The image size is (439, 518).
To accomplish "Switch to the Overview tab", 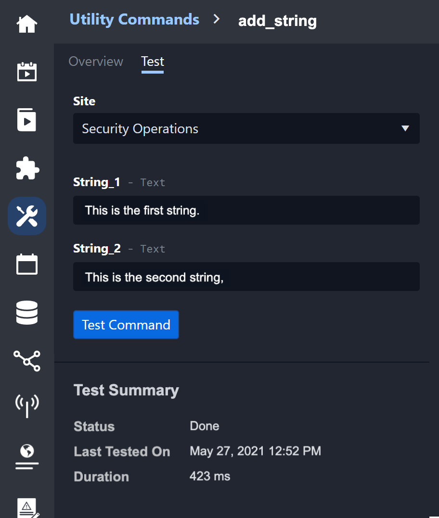I will pos(96,62).
